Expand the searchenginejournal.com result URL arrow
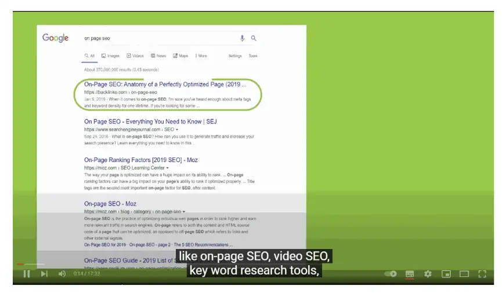Screen dimensions: 502x293 coord(176,130)
